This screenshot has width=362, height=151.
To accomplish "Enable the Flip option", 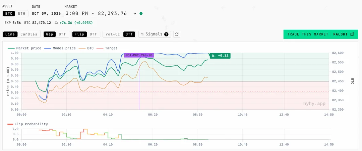I will pyautogui.click(x=79, y=34).
